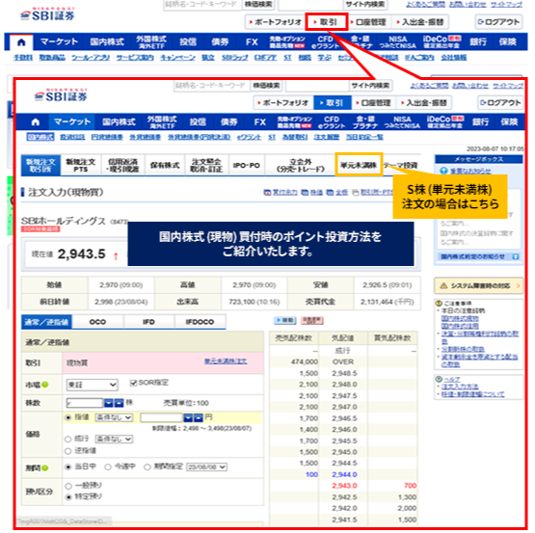Click SBI証券 logo in the enlarged page
The image size is (535, 533).
[x=61, y=95]
